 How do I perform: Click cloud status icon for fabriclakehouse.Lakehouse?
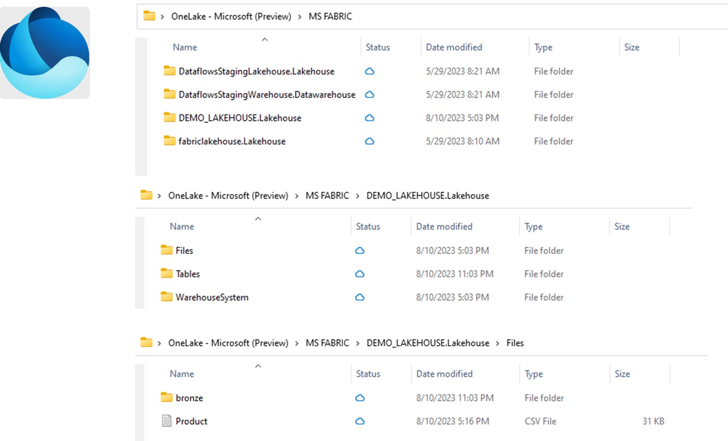(370, 141)
